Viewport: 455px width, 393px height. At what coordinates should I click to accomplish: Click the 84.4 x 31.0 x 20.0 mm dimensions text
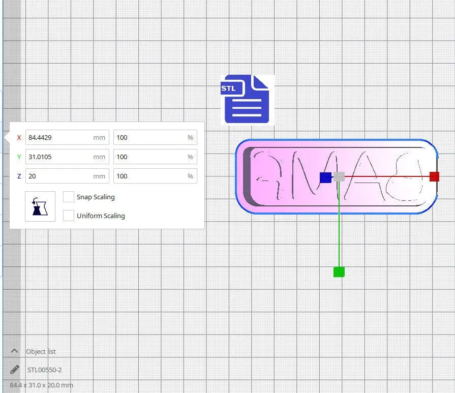pyautogui.click(x=41, y=385)
